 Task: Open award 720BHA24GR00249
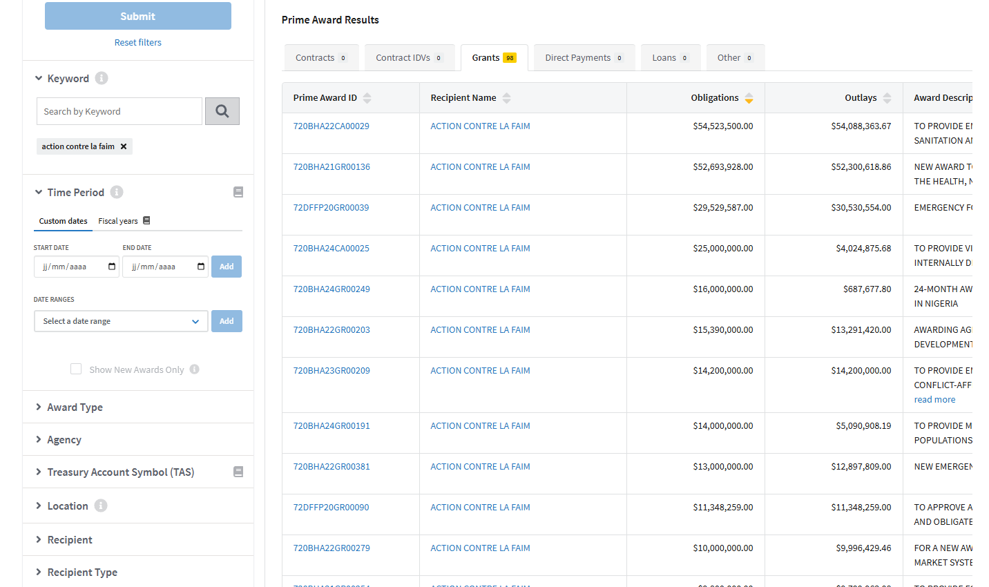pos(332,289)
